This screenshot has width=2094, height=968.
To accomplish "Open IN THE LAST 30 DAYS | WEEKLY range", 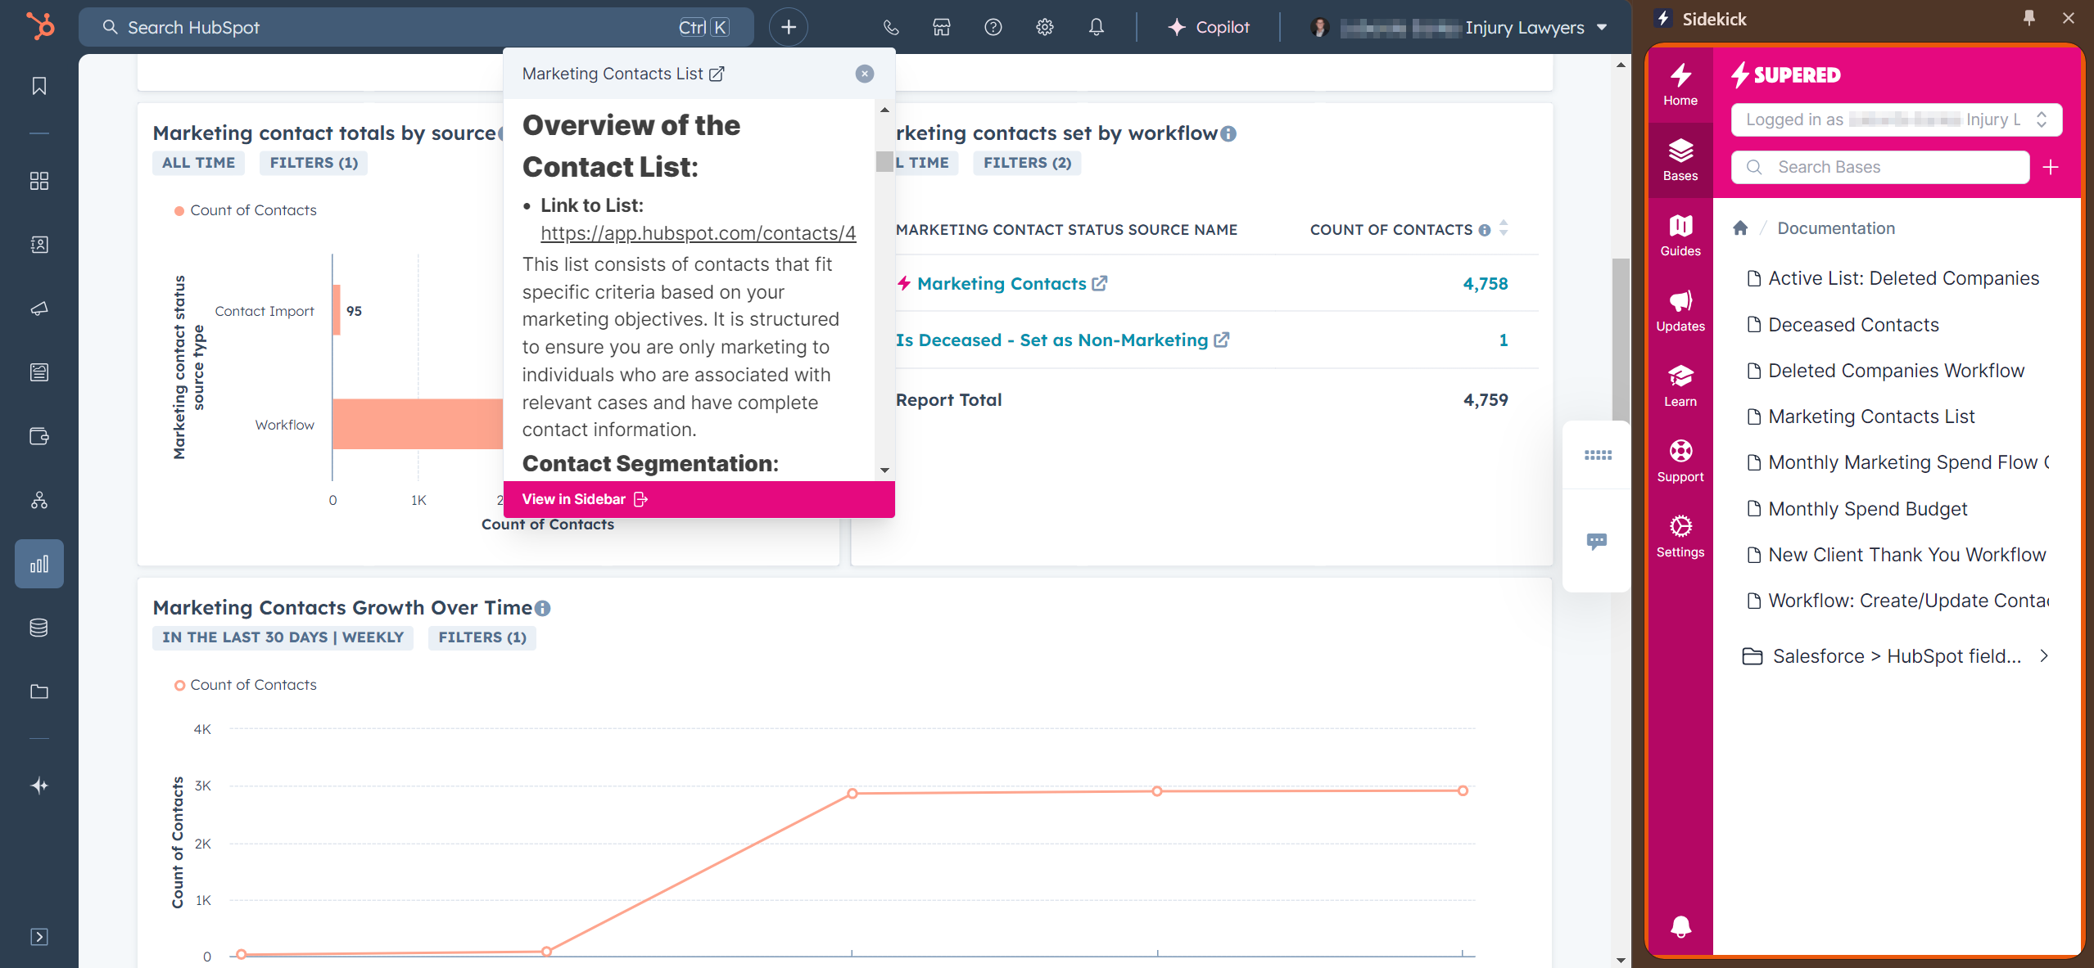I will [283, 637].
